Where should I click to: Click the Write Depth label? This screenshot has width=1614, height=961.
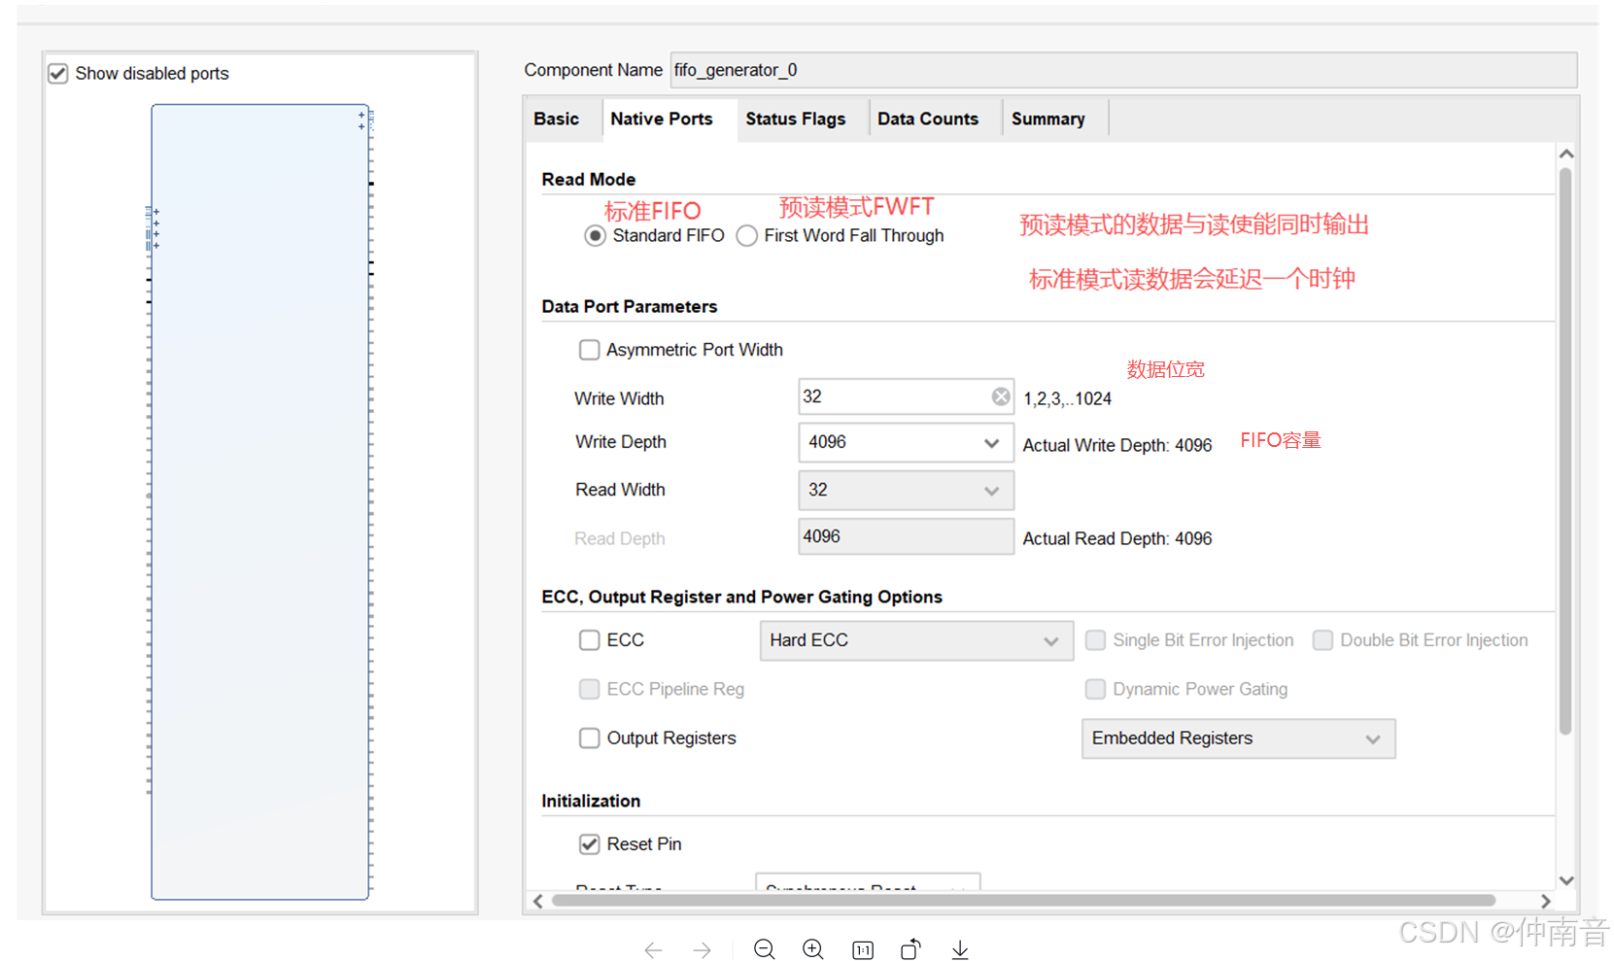[621, 442]
